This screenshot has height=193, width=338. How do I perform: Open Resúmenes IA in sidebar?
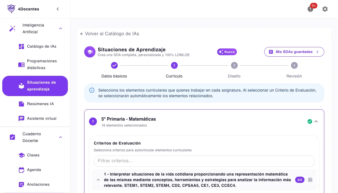pyautogui.click(x=35, y=104)
